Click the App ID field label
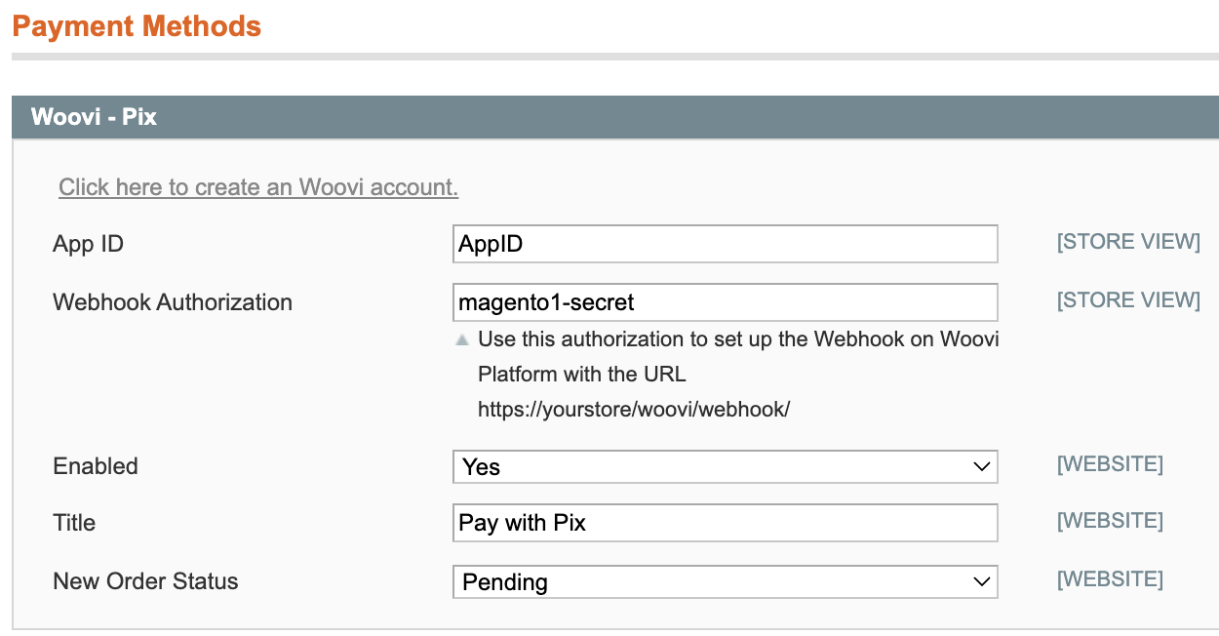Image resolution: width=1219 pixels, height=636 pixels. (x=87, y=243)
